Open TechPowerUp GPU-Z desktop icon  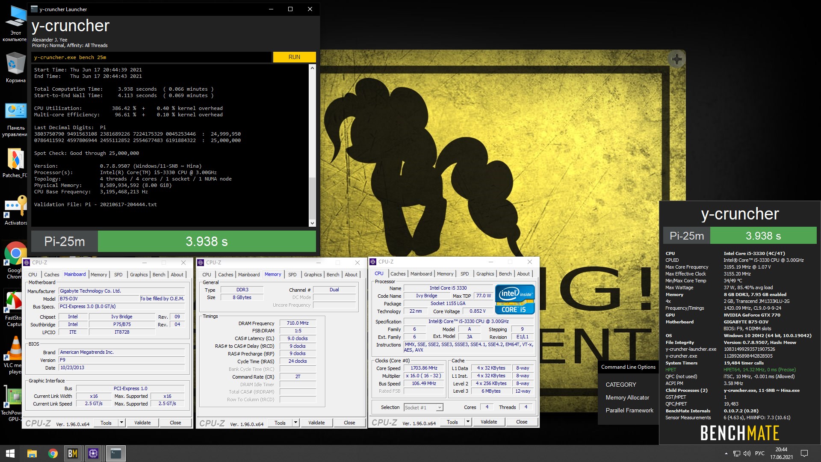(14, 403)
